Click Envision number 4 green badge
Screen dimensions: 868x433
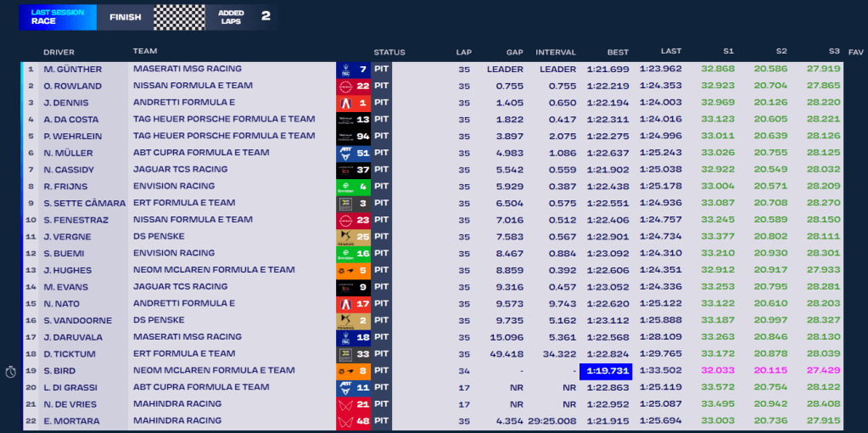[353, 187]
